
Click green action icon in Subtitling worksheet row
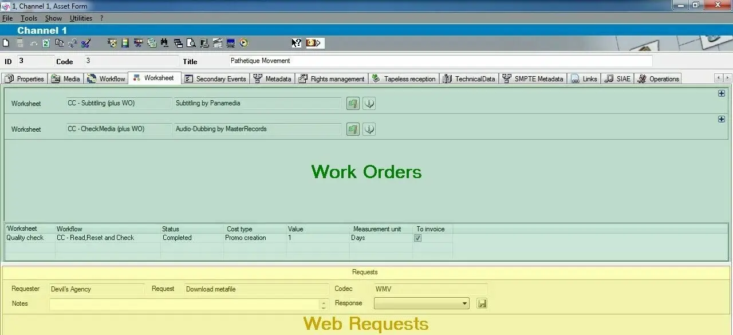(353, 104)
